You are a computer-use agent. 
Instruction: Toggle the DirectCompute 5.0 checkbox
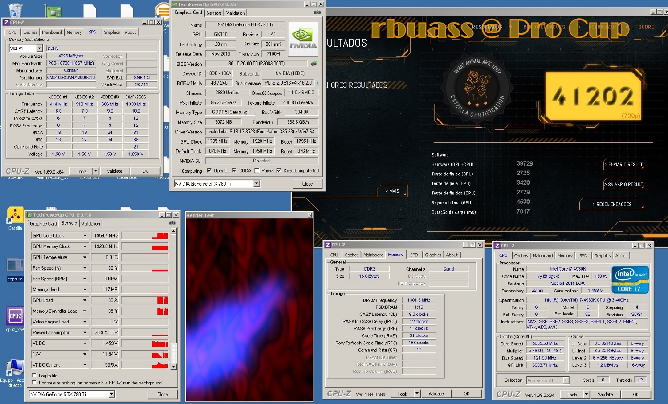pyautogui.click(x=279, y=170)
